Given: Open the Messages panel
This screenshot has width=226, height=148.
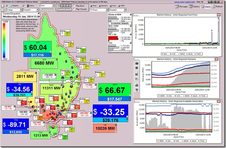Looking at the screenshot, I should (181, 7).
